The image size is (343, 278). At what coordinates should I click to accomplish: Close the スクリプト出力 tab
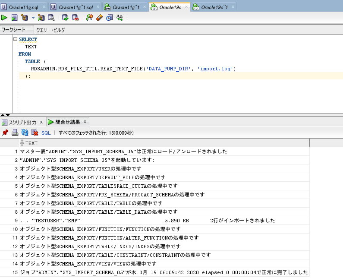(x=41, y=122)
